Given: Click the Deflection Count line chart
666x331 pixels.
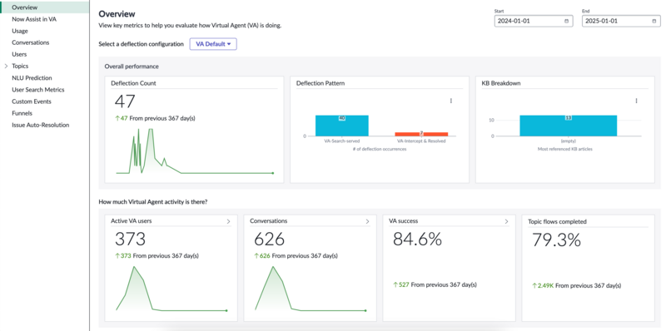Looking at the screenshot, I should 195,151.
